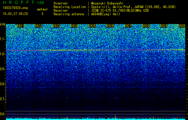Select the file name 1003270920.png
The image size is (188, 120).
(16, 8)
